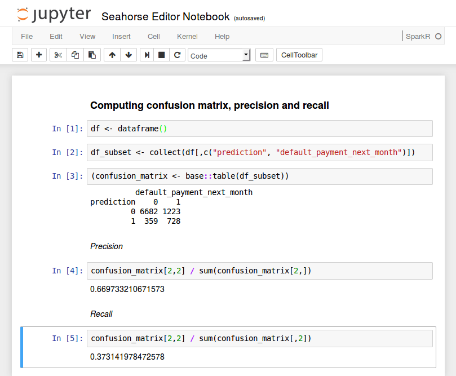
Task: Open the command palette keyboard icon
Action: [264, 55]
